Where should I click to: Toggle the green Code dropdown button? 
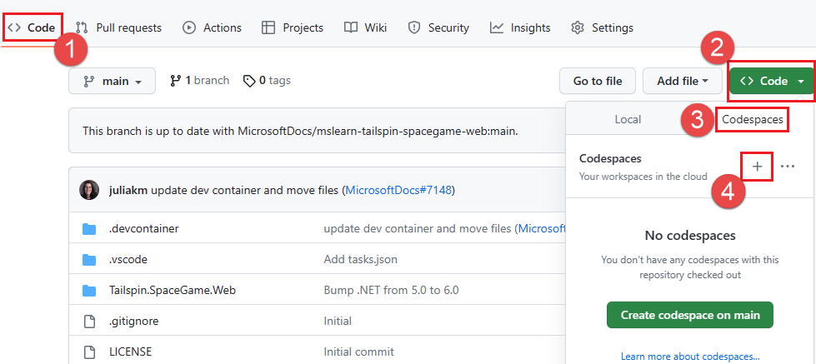[x=771, y=81]
